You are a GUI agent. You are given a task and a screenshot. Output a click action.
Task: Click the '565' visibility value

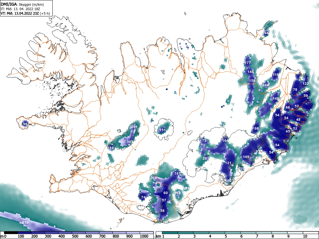pyautogui.click(x=177, y=193)
